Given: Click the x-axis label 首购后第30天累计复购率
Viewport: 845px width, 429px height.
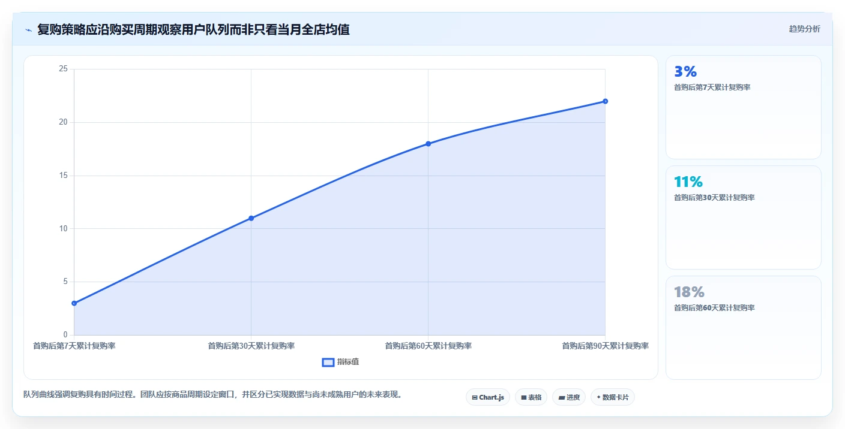Looking at the screenshot, I should pos(251,346).
